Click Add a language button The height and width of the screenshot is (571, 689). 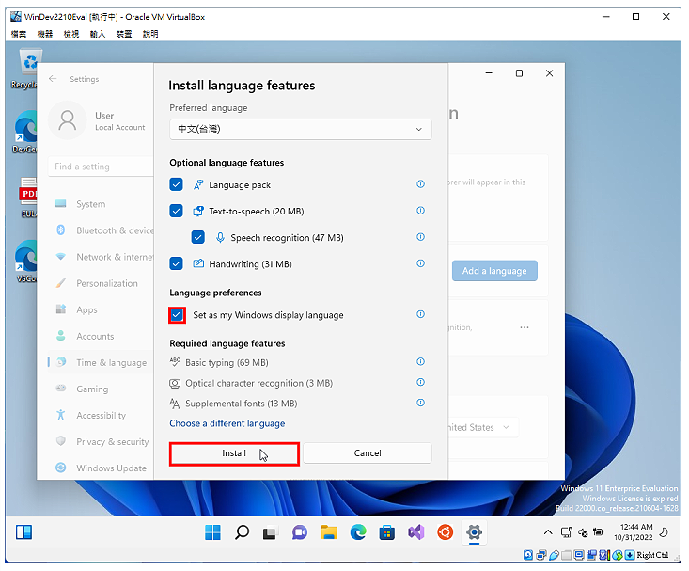[x=494, y=271]
